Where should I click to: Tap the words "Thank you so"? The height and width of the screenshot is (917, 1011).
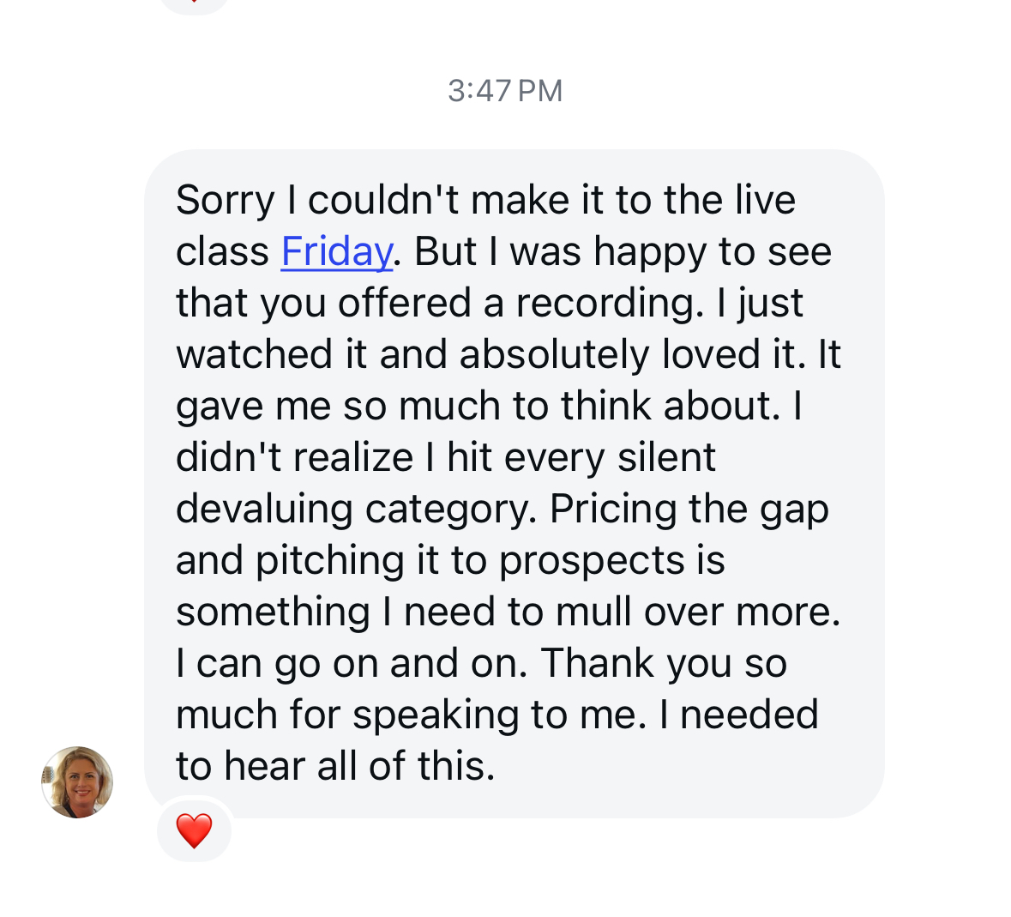[x=664, y=663]
